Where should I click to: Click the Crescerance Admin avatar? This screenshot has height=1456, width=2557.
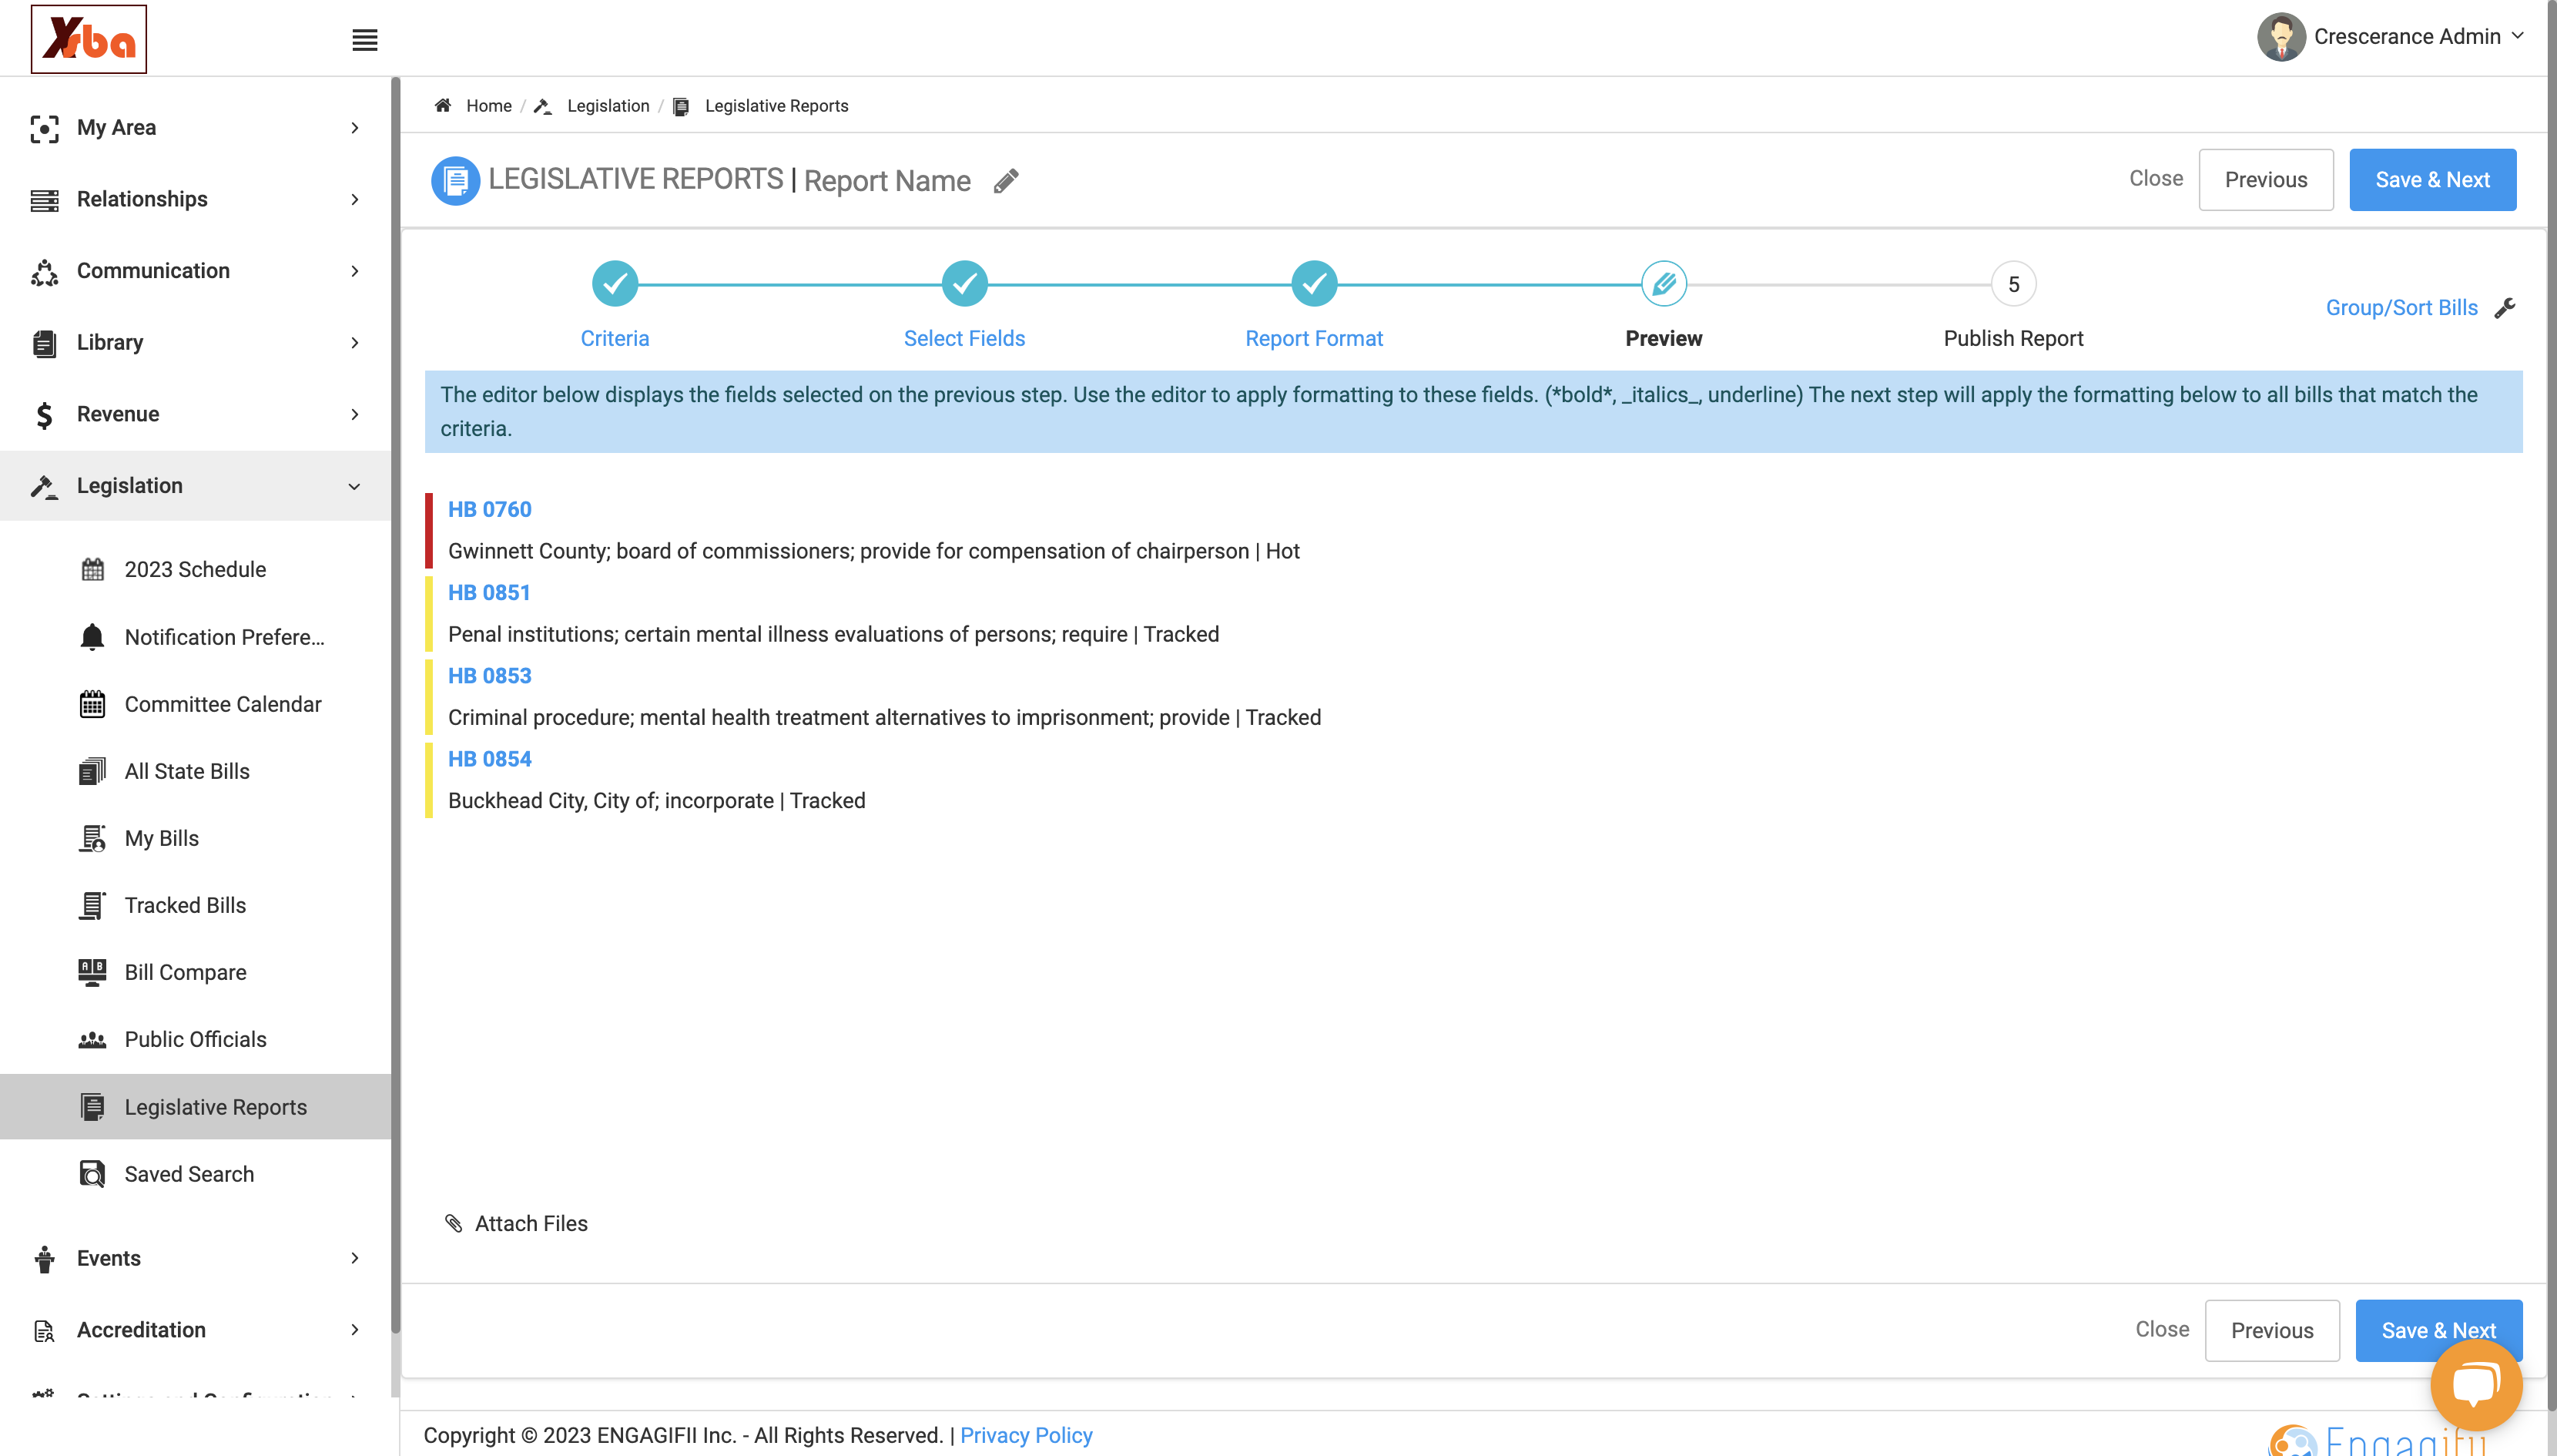2281,37
